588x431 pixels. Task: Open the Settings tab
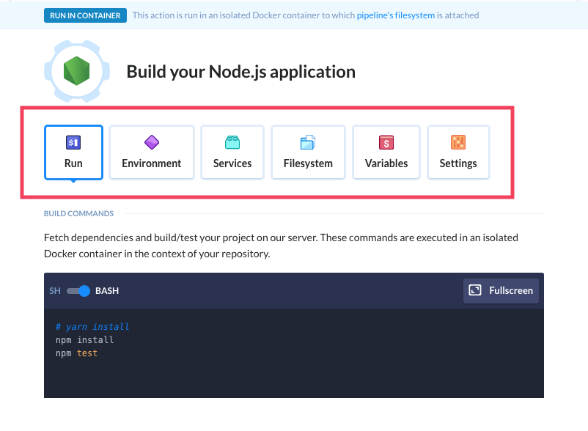(x=458, y=152)
